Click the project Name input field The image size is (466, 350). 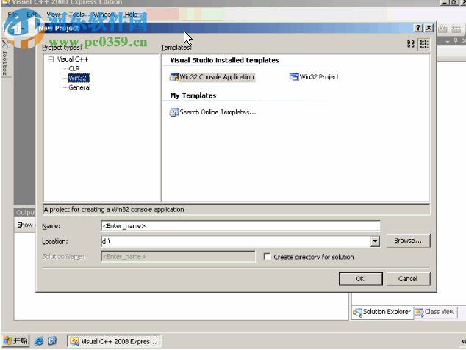pos(240,226)
